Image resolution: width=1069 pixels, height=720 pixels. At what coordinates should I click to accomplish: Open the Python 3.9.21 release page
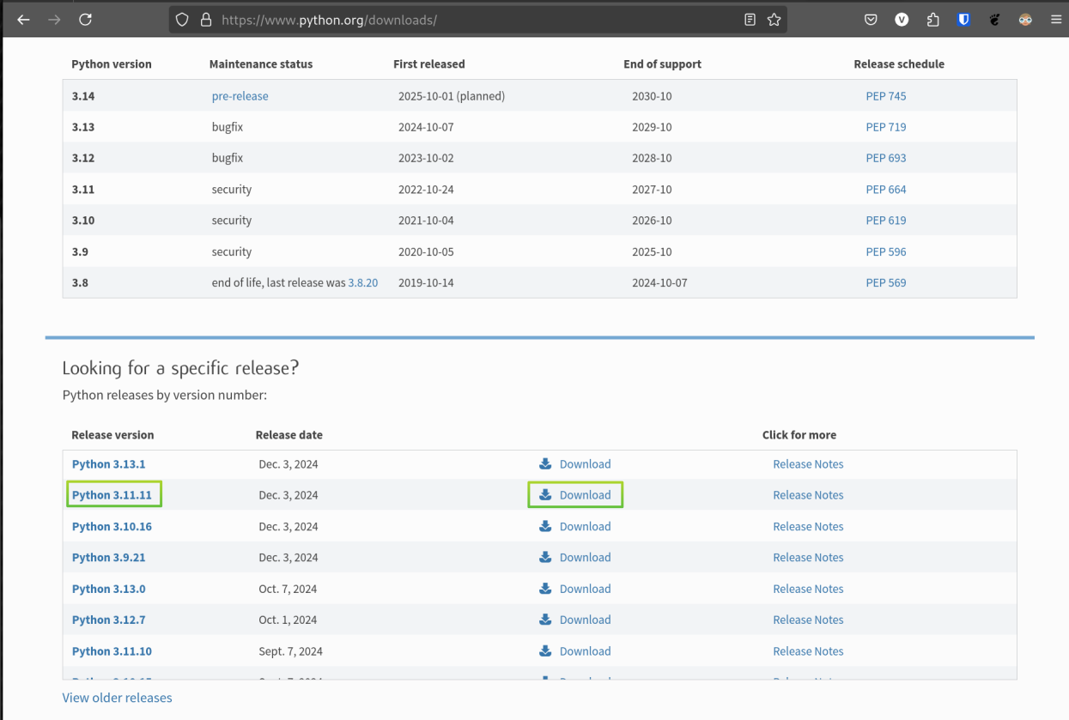pyautogui.click(x=108, y=557)
